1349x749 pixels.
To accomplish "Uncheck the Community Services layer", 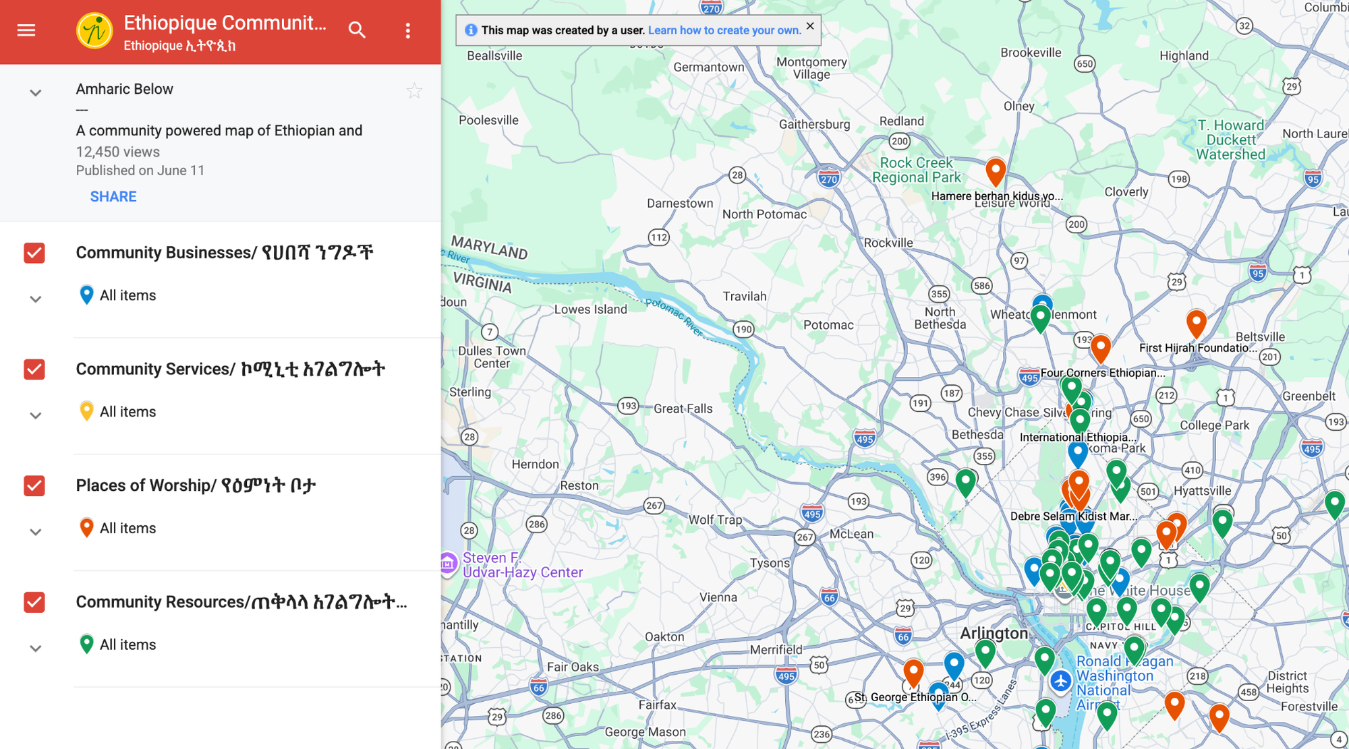I will pyautogui.click(x=34, y=369).
